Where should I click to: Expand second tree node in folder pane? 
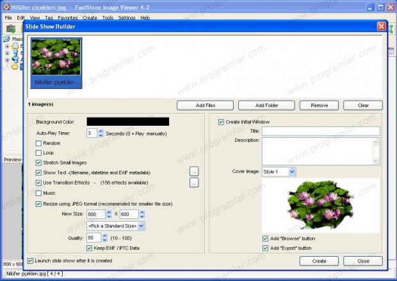click(7, 53)
